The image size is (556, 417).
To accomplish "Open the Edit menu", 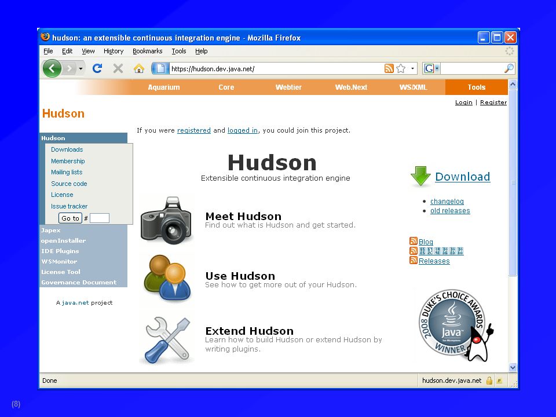I will pyautogui.click(x=67, y=51).
